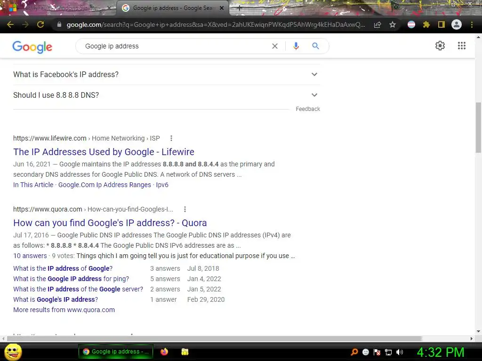This screenshot has width=482, height=361.
Task: Switch to the Google ip address tab
Action: [x=172, y=8]
